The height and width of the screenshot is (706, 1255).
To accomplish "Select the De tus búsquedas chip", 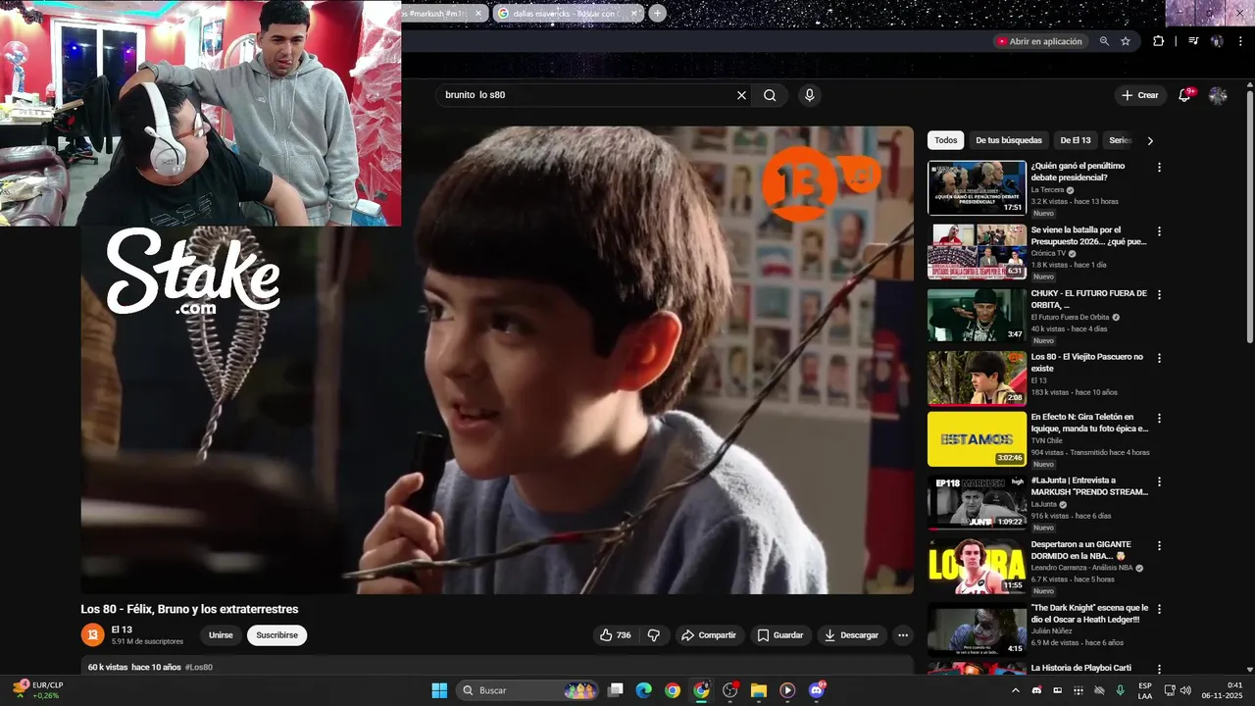I will pyautogui.click(x=1008, y=140).
